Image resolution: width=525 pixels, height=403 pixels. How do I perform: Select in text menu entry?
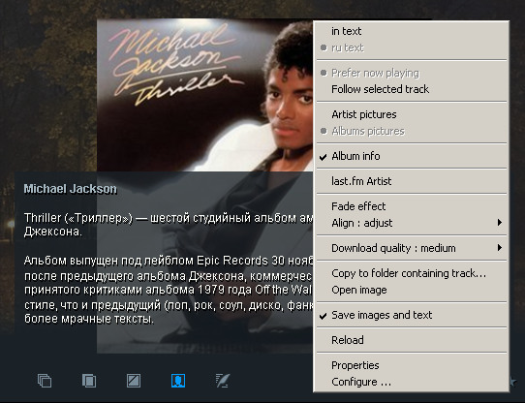(x=412, y=31)
